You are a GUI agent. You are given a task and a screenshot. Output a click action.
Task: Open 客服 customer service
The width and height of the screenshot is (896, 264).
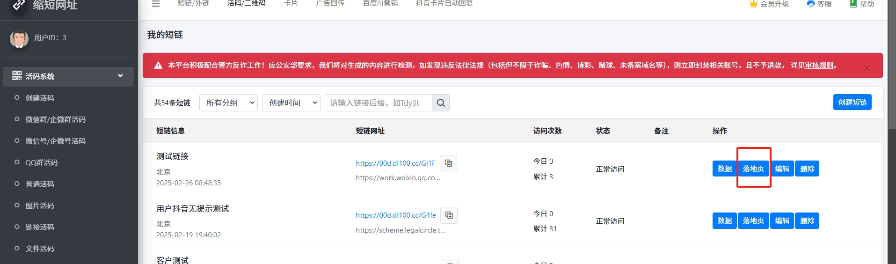[819, 4]
